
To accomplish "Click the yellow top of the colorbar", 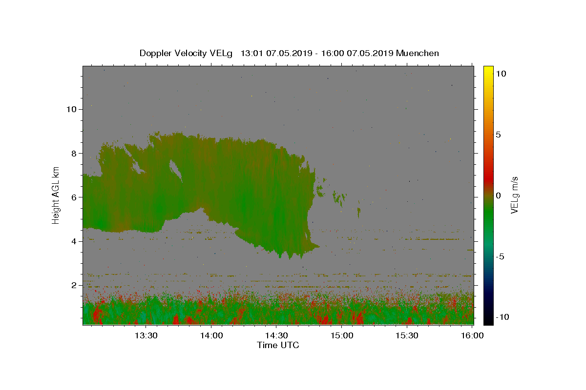I will click(x=488, y=71).
